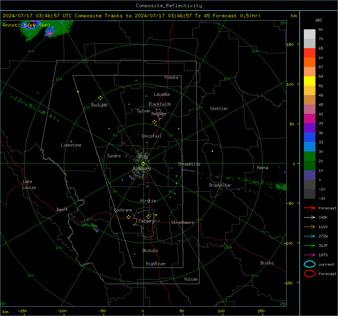Click the Strathmore map label
The width and height of the screenshot is (338, 316).
coord(183,222)
